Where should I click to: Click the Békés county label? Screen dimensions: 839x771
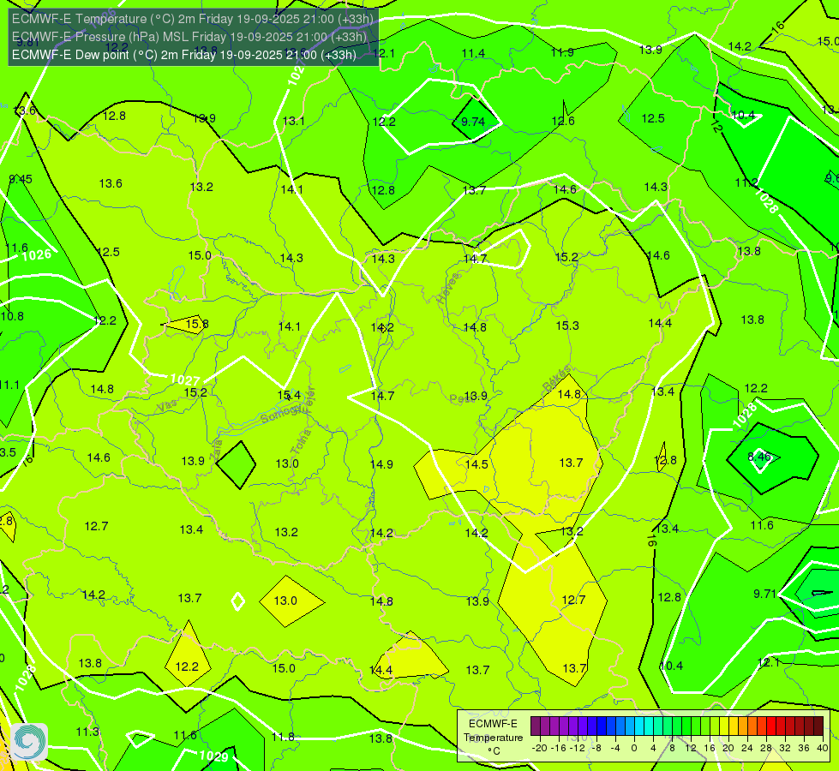(556, 379)
